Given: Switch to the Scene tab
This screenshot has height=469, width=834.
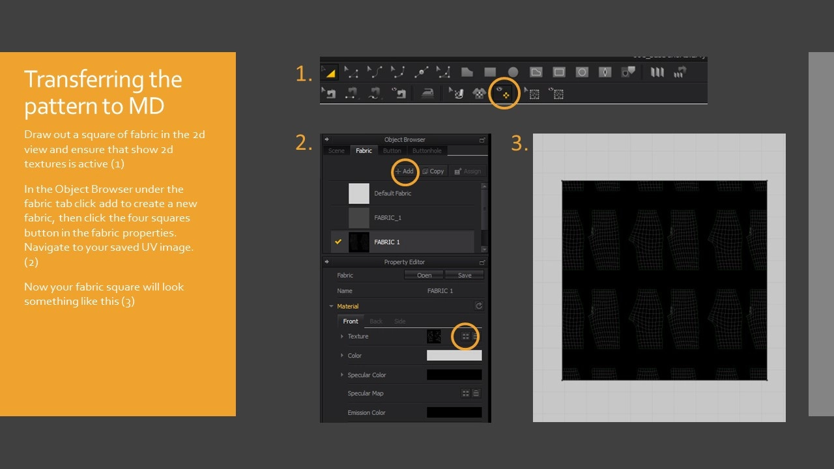Looking at the screenshot, I should [x=336, y=151].
